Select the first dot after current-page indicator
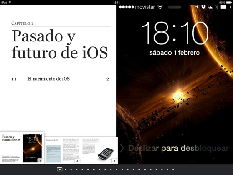The width and height of the screenshot is (233, 175). click(x=66, y=169)
